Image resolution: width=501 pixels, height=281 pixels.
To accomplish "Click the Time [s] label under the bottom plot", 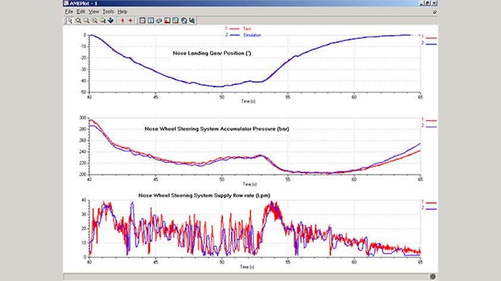I will tap(247, 267).
